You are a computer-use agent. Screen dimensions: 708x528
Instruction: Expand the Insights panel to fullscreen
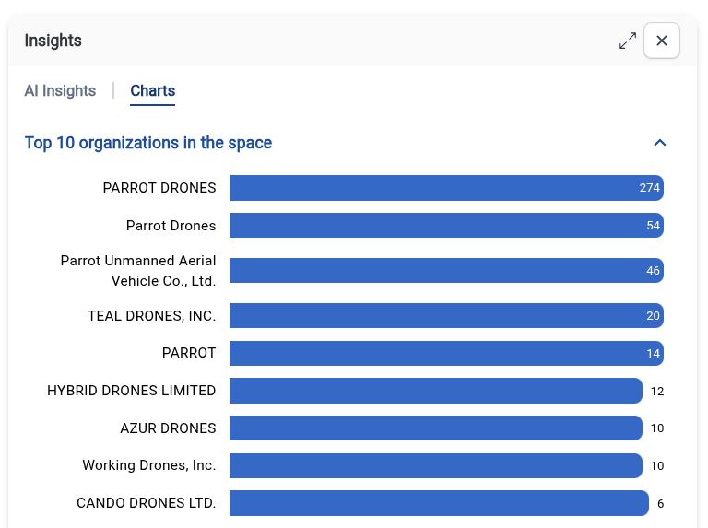[628, 41]
